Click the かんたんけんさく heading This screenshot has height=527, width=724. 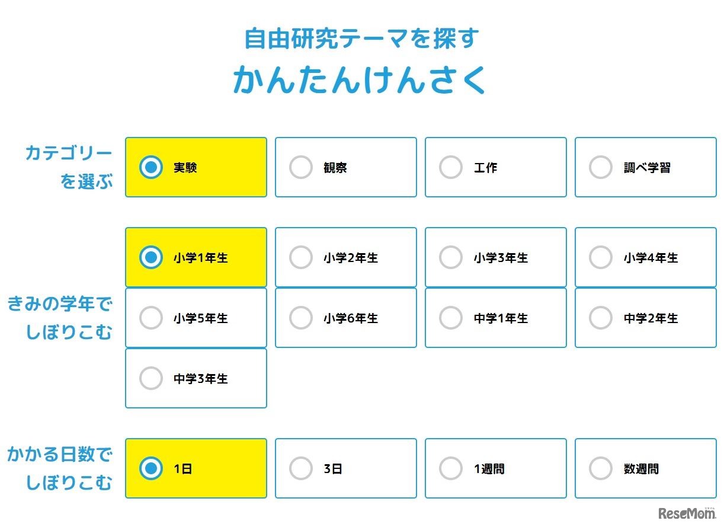pyautogui.click(x=360, y=80)
